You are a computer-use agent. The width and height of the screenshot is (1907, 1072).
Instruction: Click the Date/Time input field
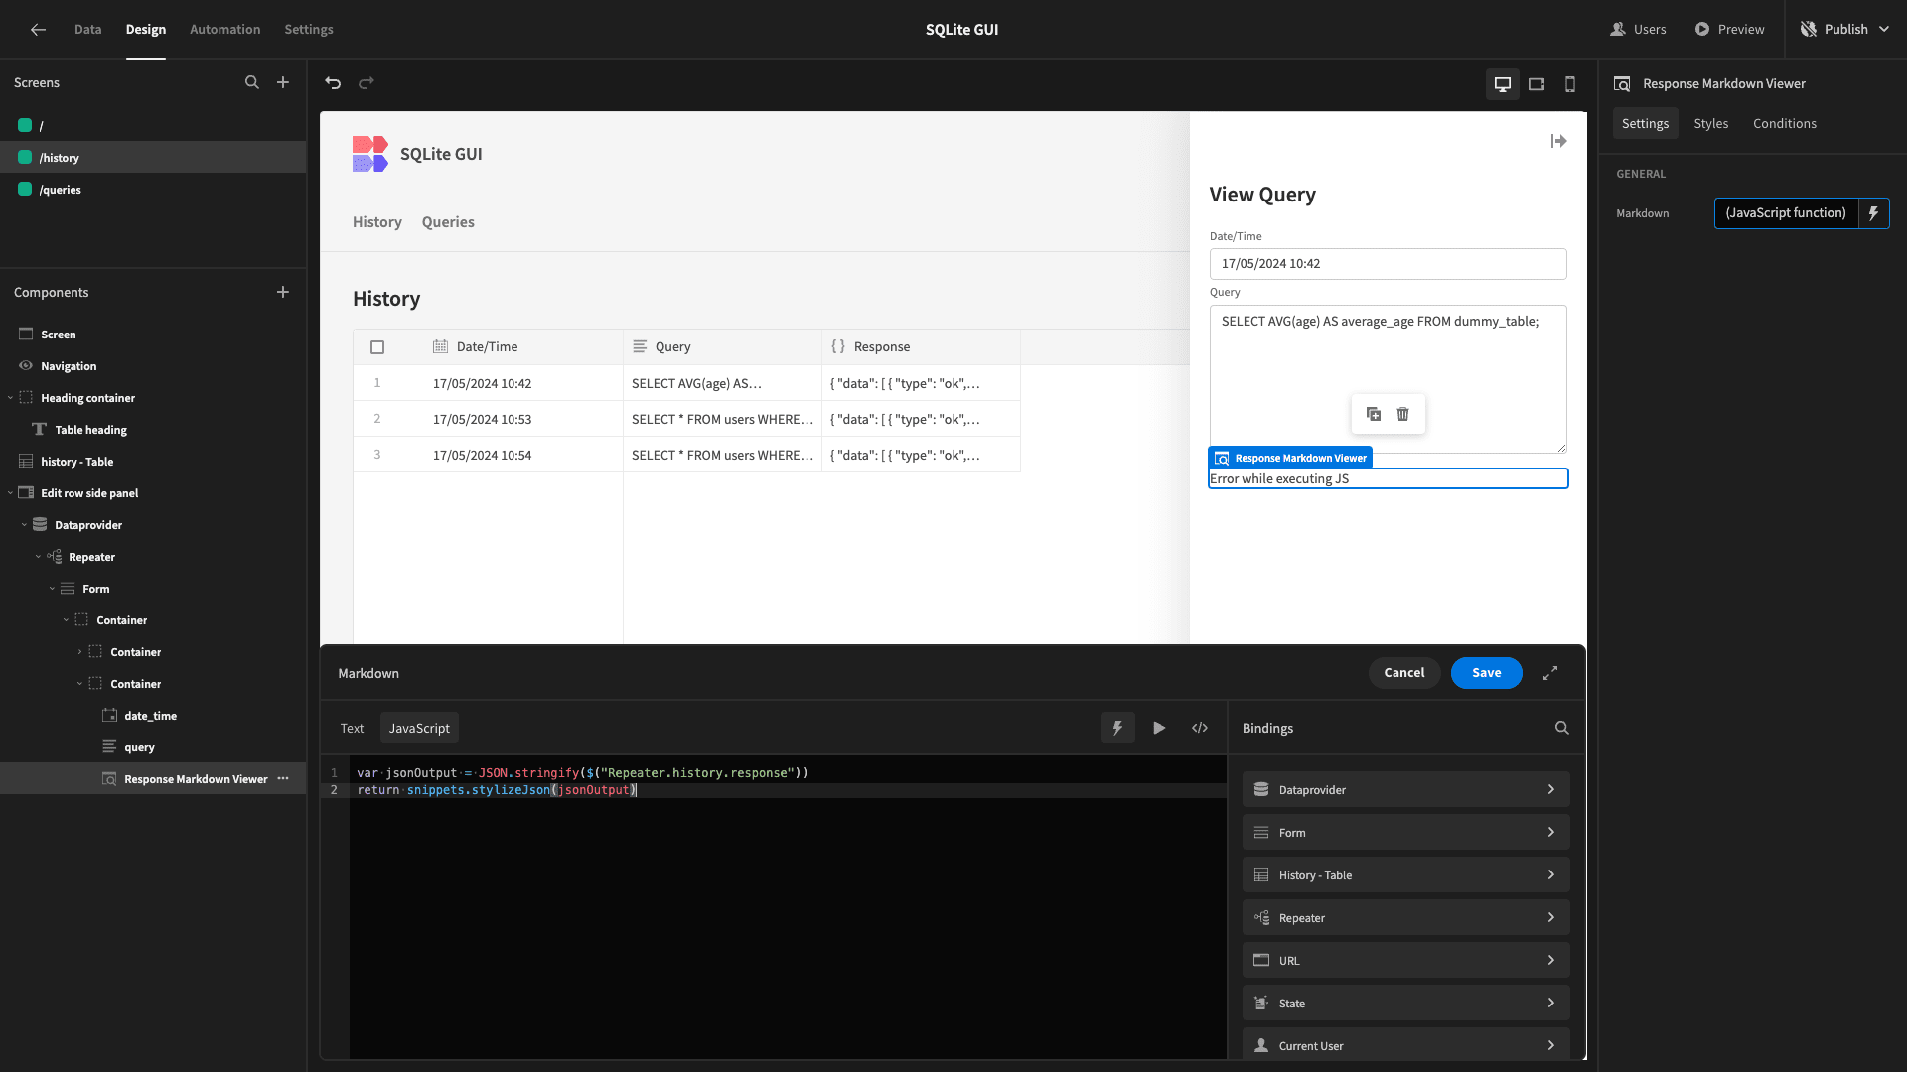1388,264
